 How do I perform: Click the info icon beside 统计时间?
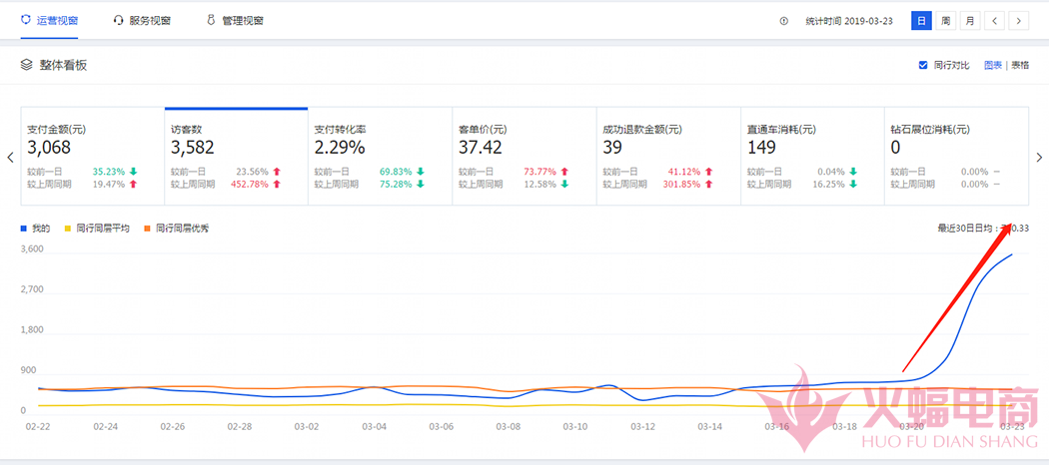[783, 21]
